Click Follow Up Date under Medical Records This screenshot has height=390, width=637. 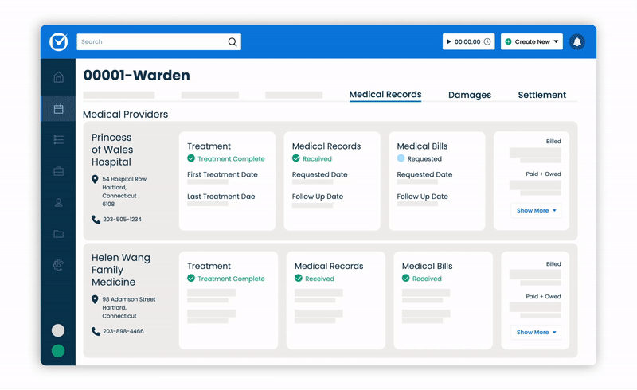[317, 197]
